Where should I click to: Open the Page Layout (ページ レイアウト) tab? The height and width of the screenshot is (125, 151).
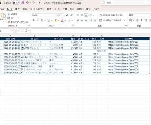[x=37, y=9]
